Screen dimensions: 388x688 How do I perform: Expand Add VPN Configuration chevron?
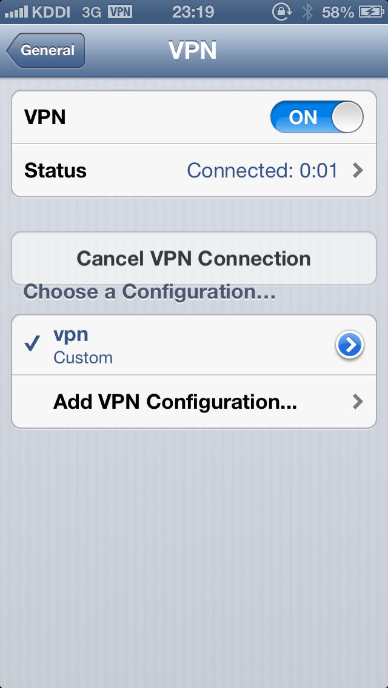(x=358, y=402)
